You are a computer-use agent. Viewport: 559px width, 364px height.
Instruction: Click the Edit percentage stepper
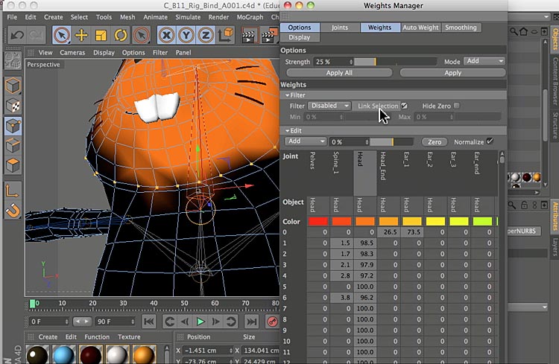367,141
